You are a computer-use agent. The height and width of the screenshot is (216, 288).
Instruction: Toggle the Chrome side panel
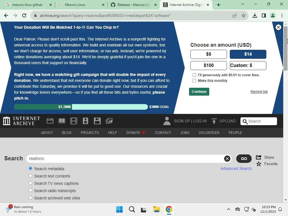[x=264, y=15]
